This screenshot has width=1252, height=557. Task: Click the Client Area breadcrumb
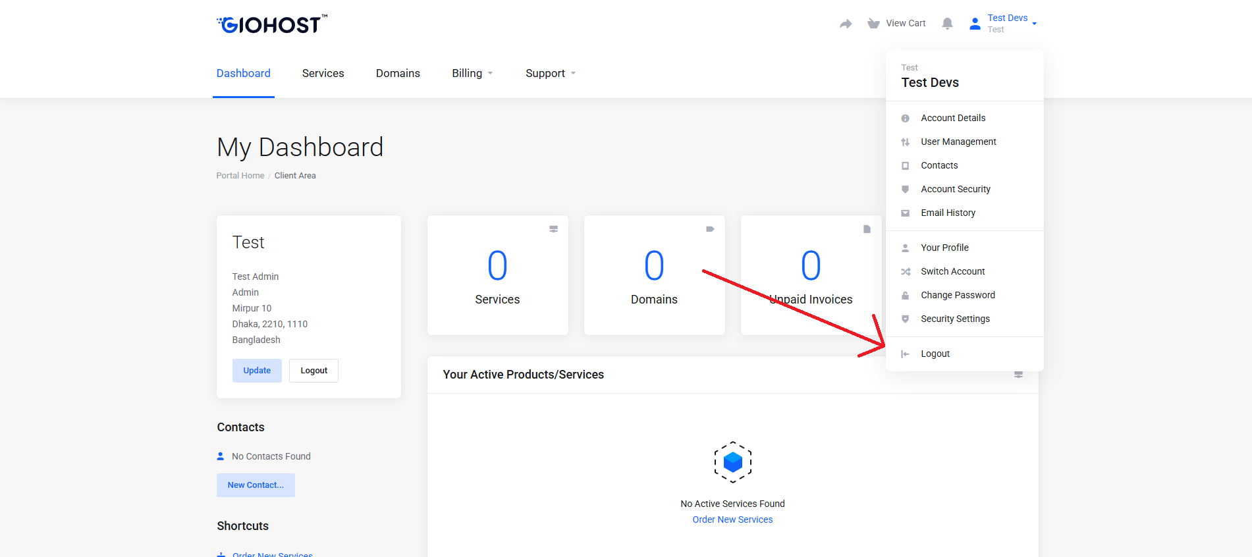(295, 176)
